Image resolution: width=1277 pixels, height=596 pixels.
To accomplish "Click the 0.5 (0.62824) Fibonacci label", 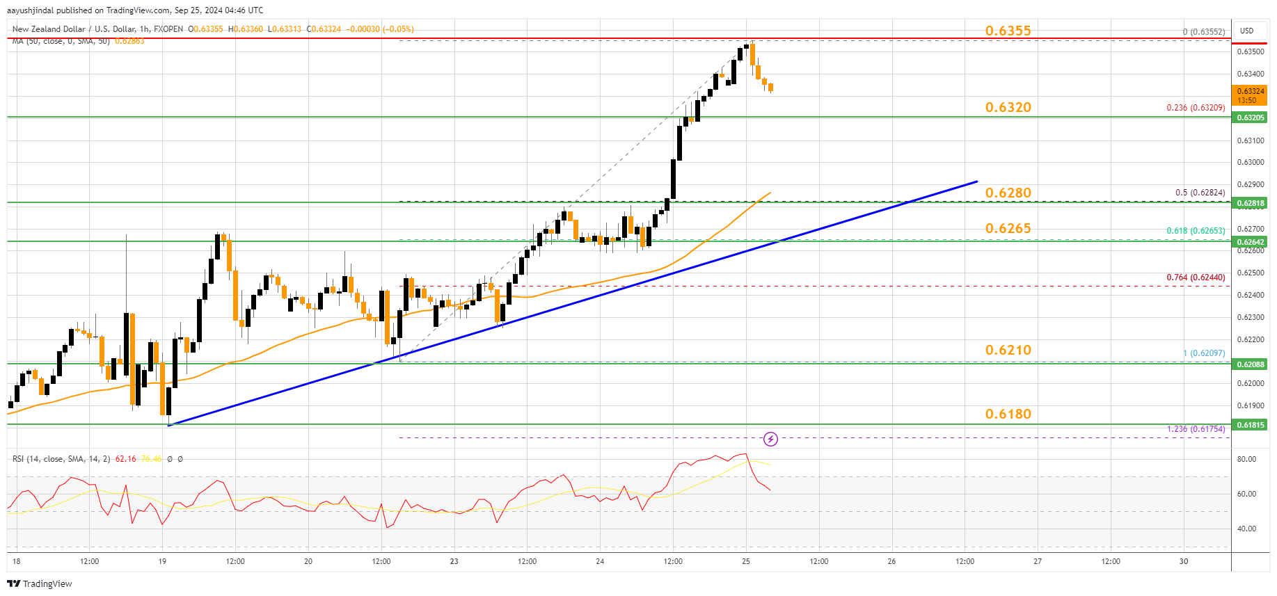I will [x=1200, y=193].
